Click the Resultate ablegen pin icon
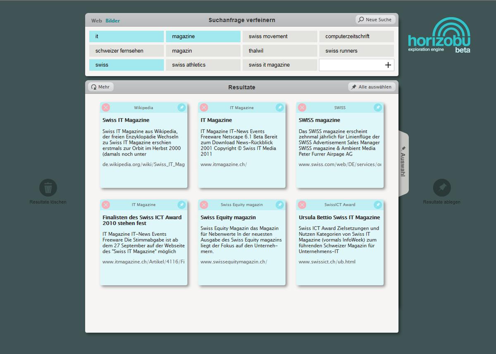Screen dimensions: 496x354 pos(442,188)
